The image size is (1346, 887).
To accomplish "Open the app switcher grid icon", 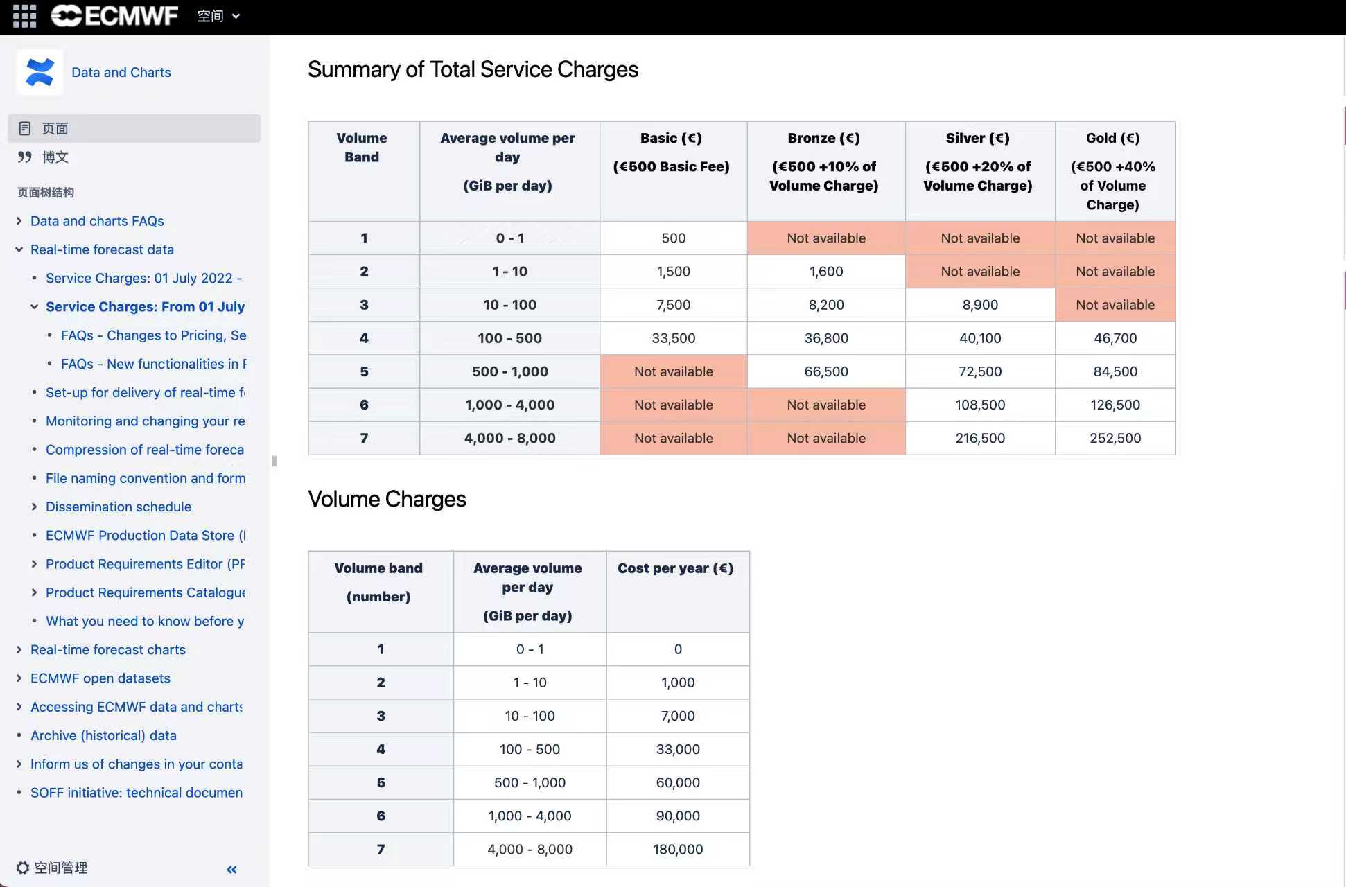I will (x=24, y=15).
